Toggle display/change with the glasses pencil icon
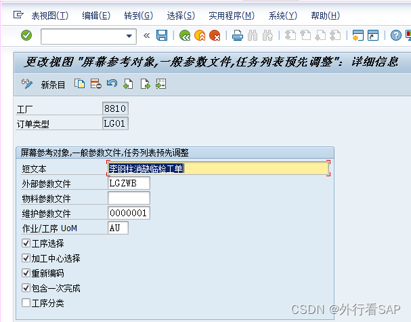 tap(27, 84)
